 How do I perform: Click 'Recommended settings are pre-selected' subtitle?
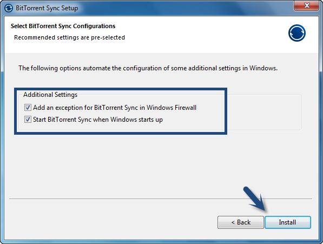(x=69, y=37)
